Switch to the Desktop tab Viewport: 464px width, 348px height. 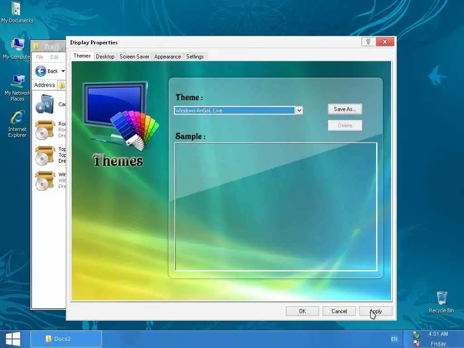(x=105, y=57)
